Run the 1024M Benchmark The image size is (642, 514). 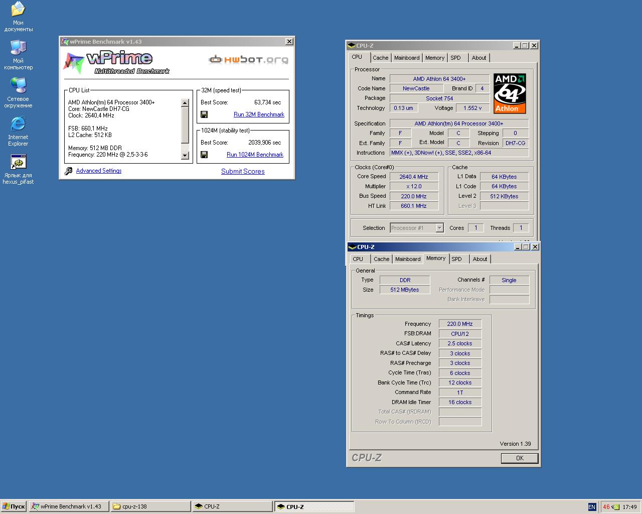[x=255, y=155]
